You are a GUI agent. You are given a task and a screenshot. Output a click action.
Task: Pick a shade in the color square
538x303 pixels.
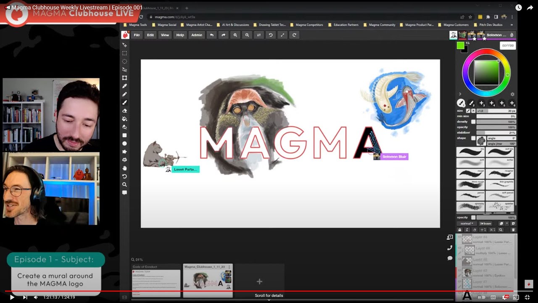(x=486, y=73)
